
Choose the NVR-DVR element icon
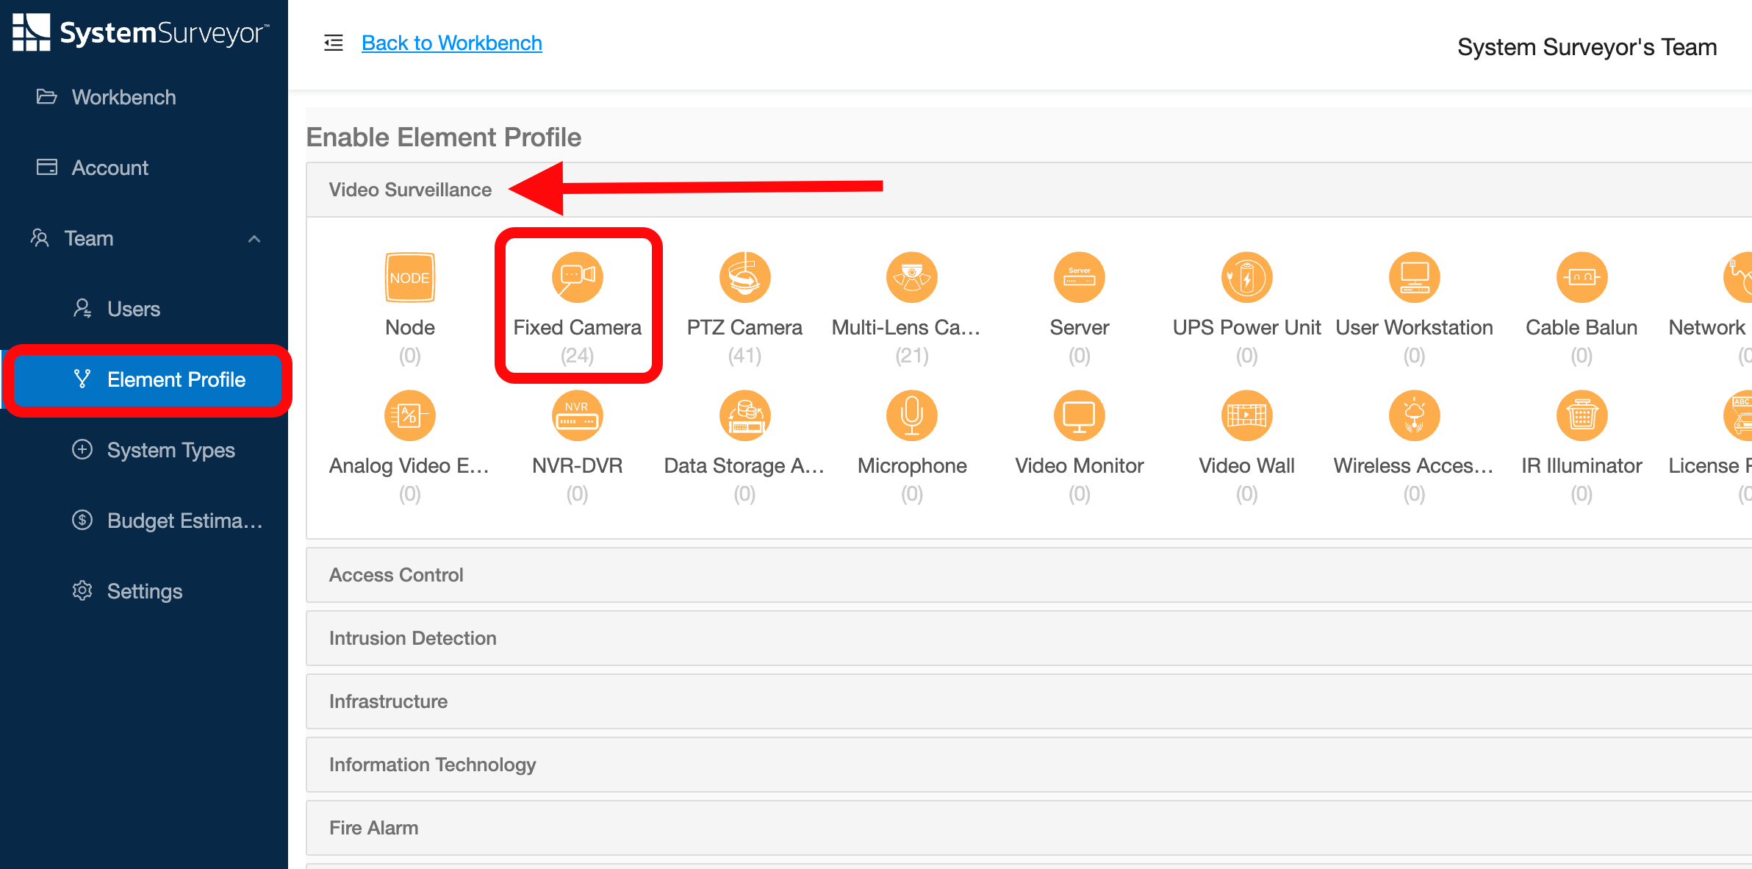(577, 415)
